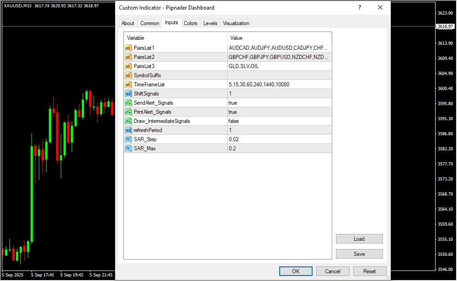Click the integer icon beside refreshPeriod

128,130
